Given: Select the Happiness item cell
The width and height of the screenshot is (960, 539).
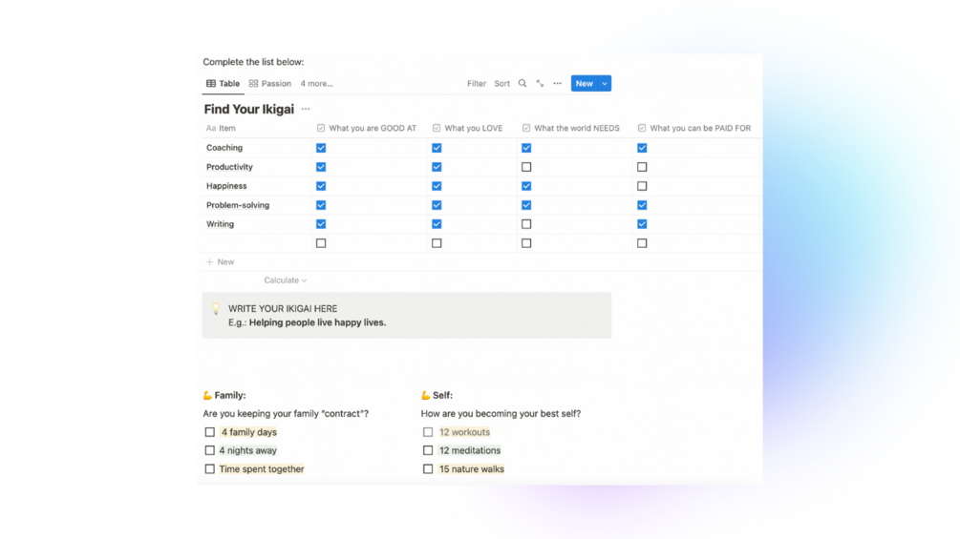Looking at the screenshot, I should pos(257,186).
